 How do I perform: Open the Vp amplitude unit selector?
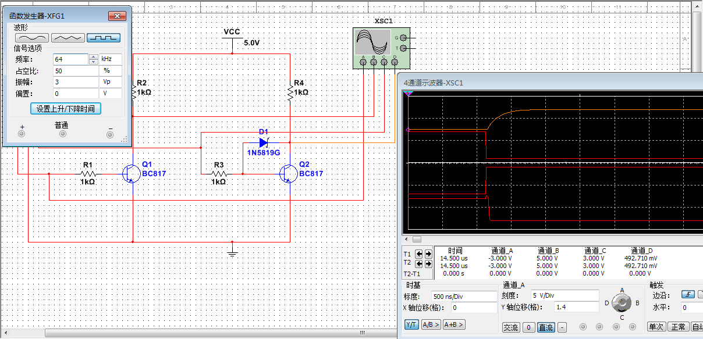point(111,82)
